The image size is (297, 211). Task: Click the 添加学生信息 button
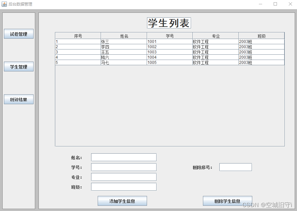(x=122, y=201)
